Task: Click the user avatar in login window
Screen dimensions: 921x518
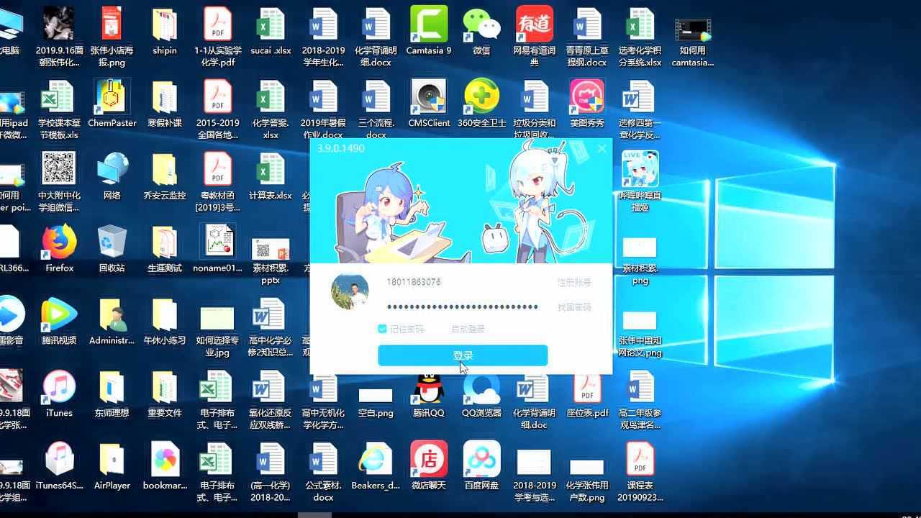Action: [x=350, y=291]
